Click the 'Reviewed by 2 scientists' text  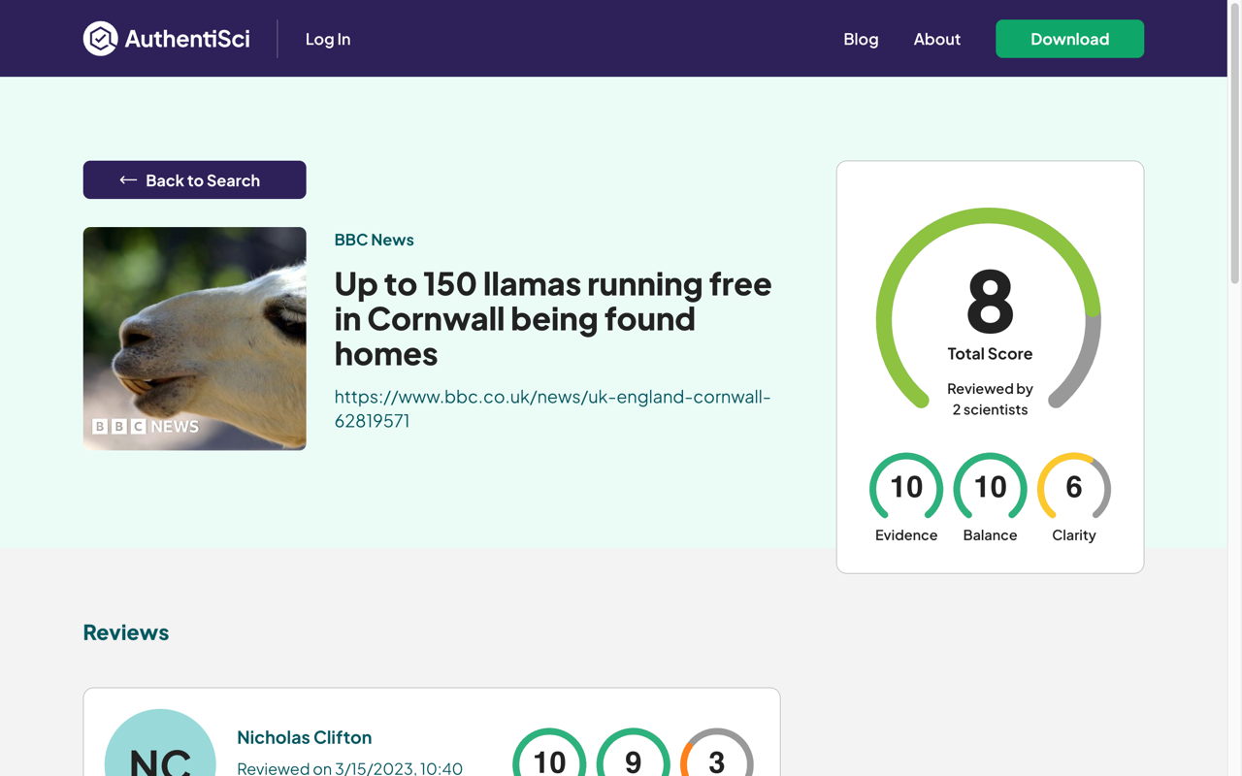pyautogui.click(x=990, y=399)
